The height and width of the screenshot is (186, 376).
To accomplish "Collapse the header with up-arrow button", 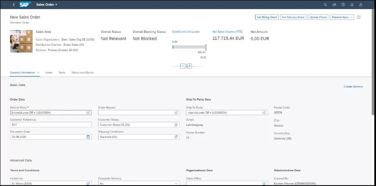I will (183, 66).
